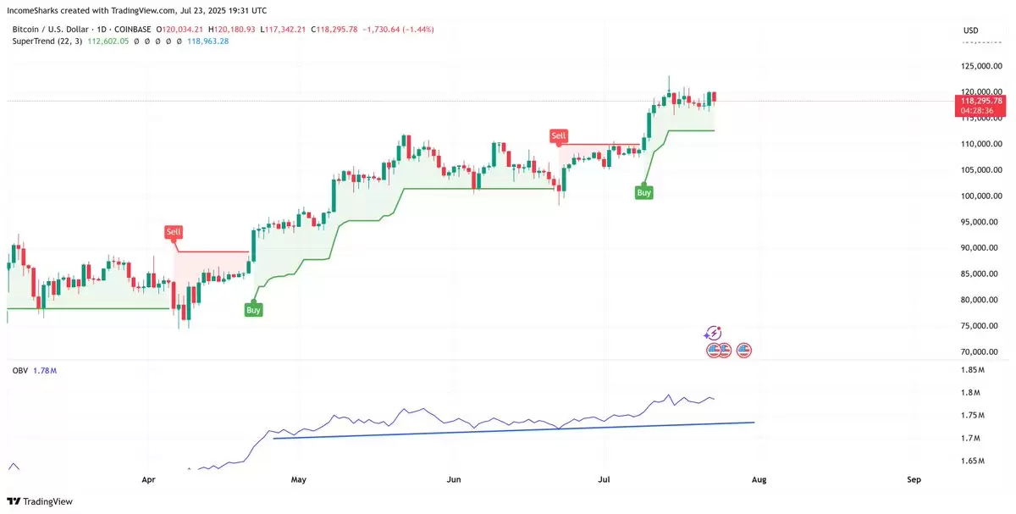Click the April green Buy signal label
The image size is (1016, 514).
[253, 310]
